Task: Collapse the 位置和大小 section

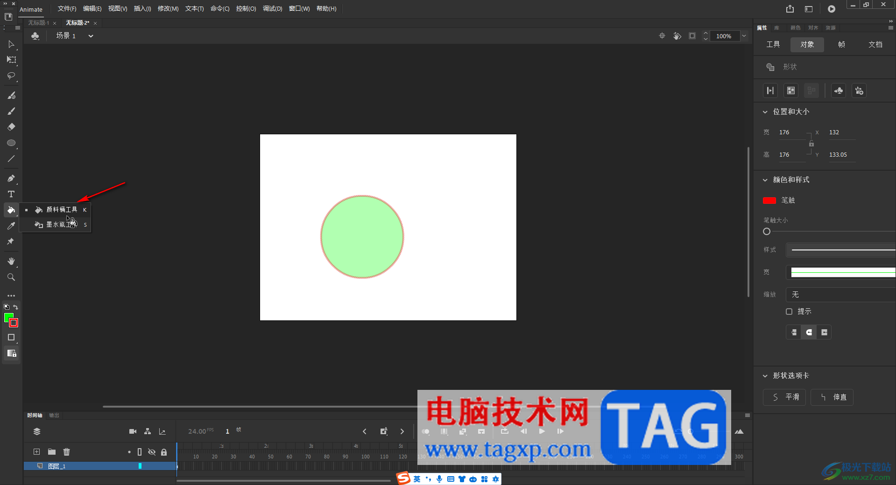Action: 765,112
